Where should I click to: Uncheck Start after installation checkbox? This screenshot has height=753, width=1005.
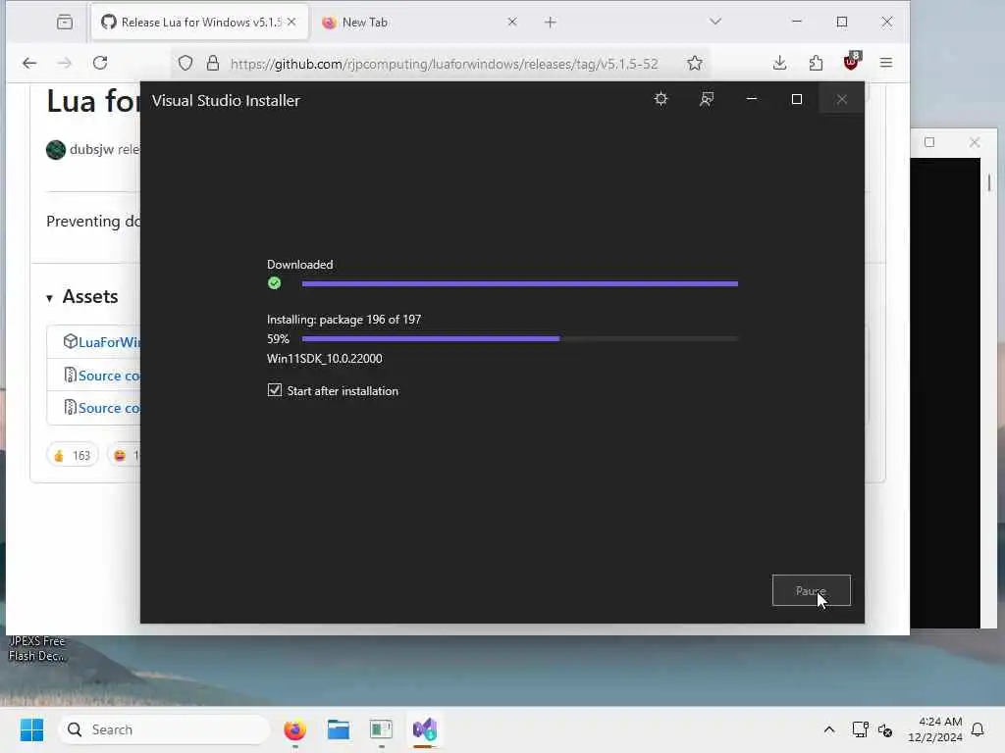[275, 390]
